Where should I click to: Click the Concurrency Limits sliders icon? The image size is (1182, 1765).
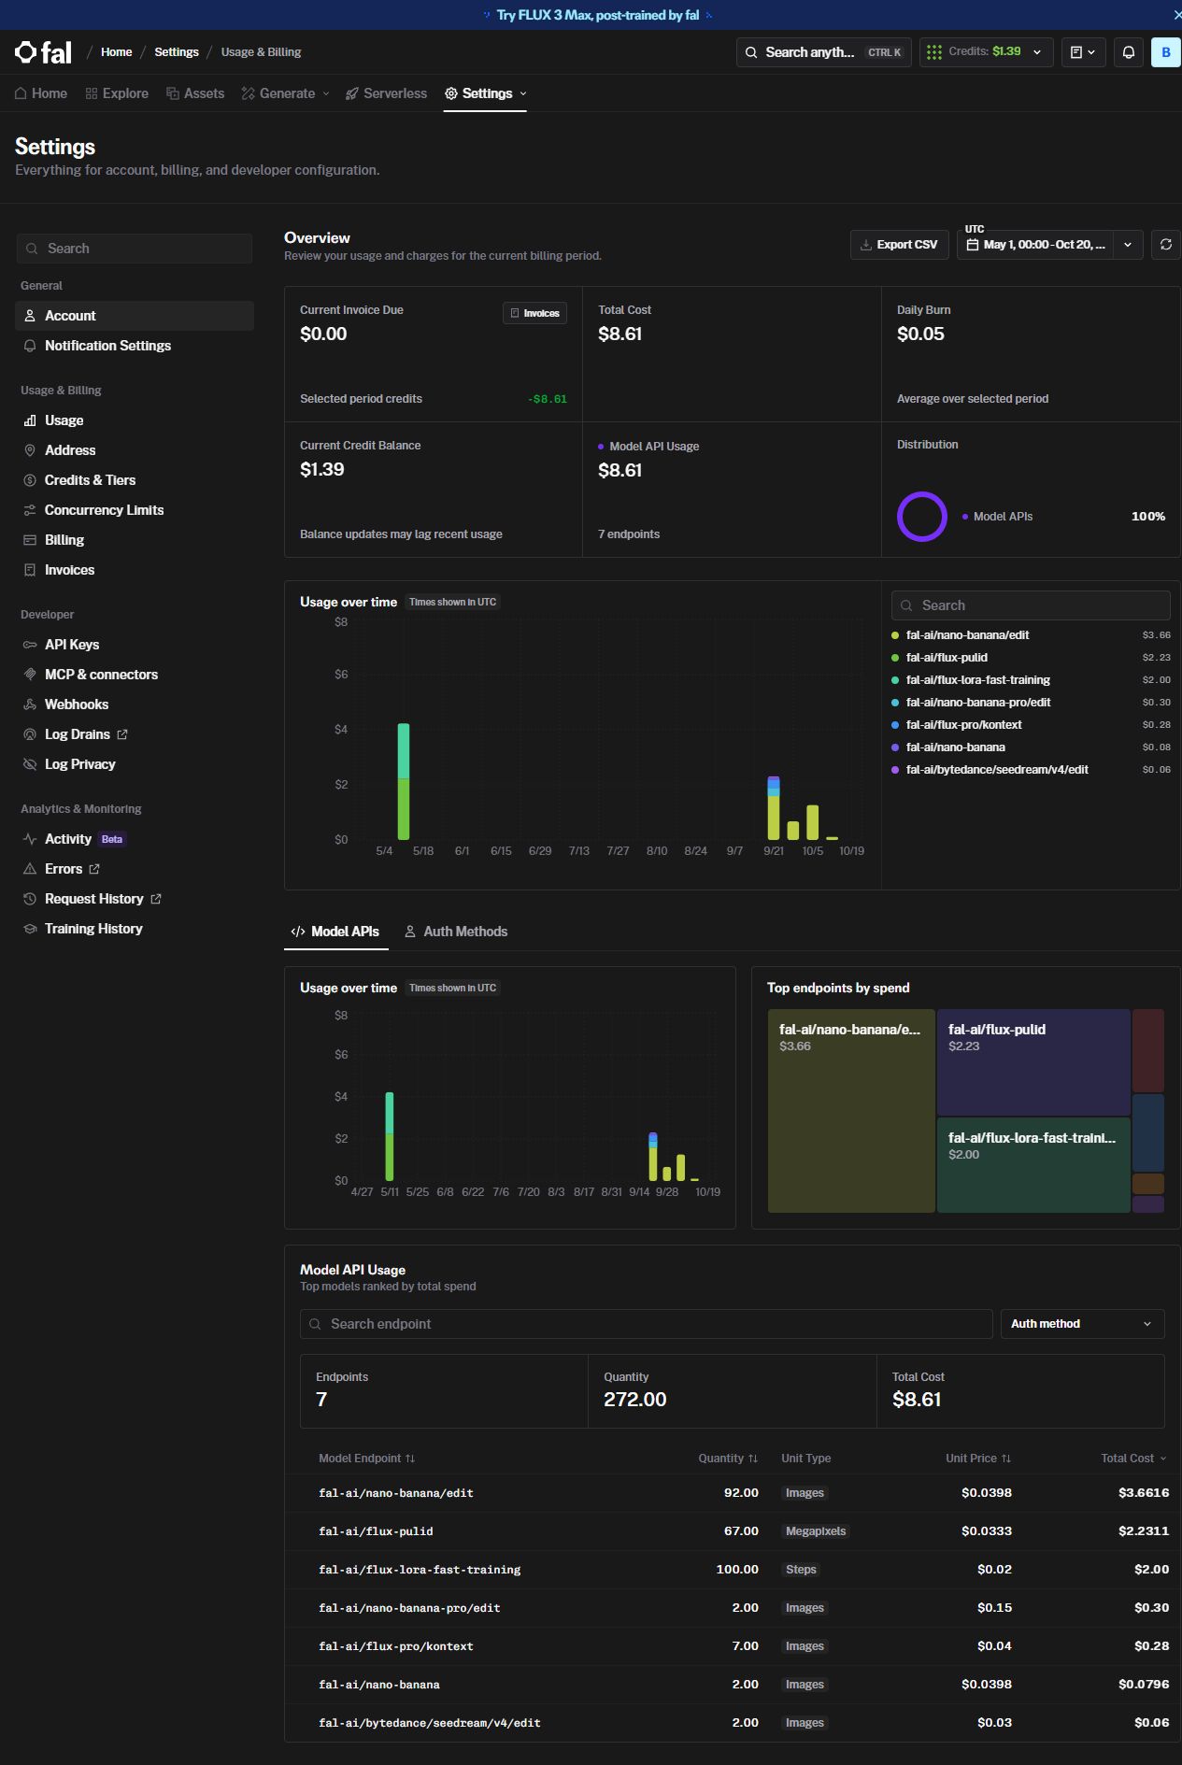pyautogui.click(x=30, y=510)
